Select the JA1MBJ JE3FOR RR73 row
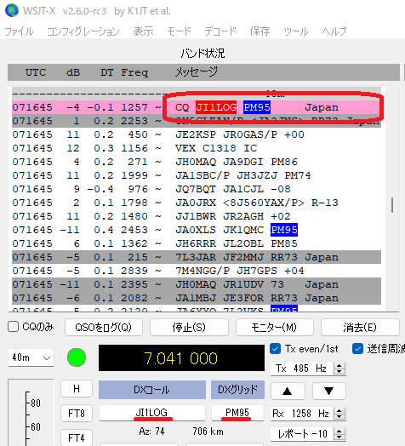Screen dimensions: 405x446 pos(197,298)
